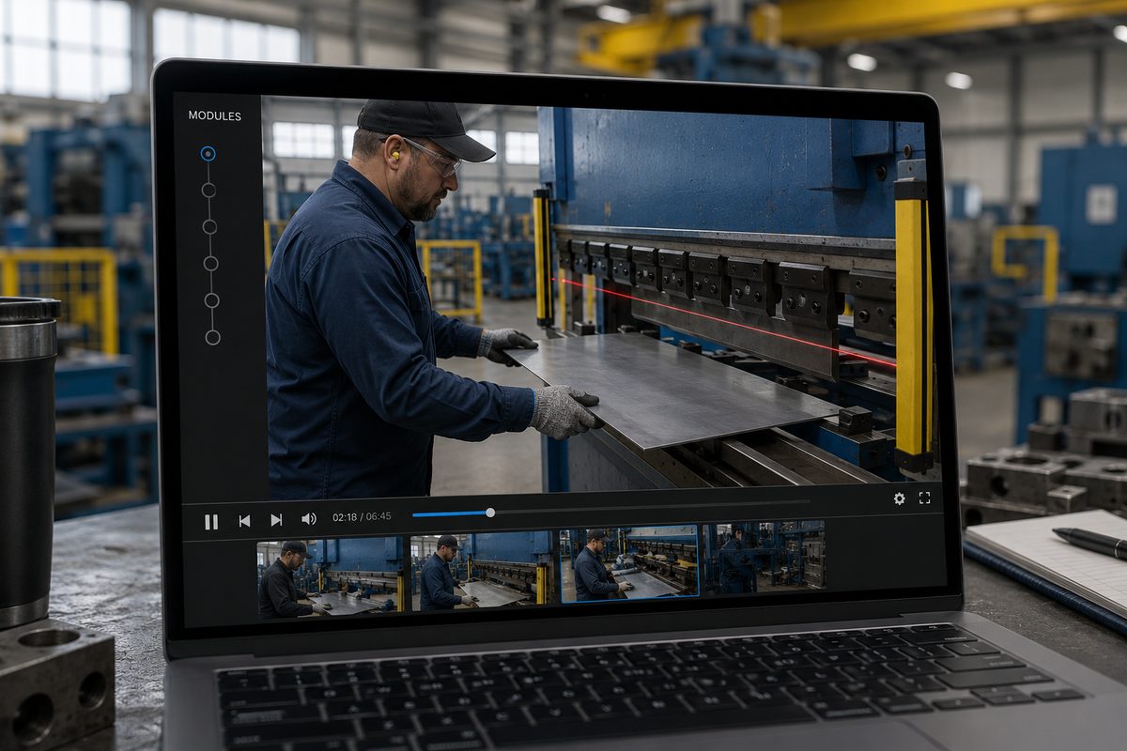Screen dimensions: 1127x751
Task: Pause the training video
Action: coord(211,521)
